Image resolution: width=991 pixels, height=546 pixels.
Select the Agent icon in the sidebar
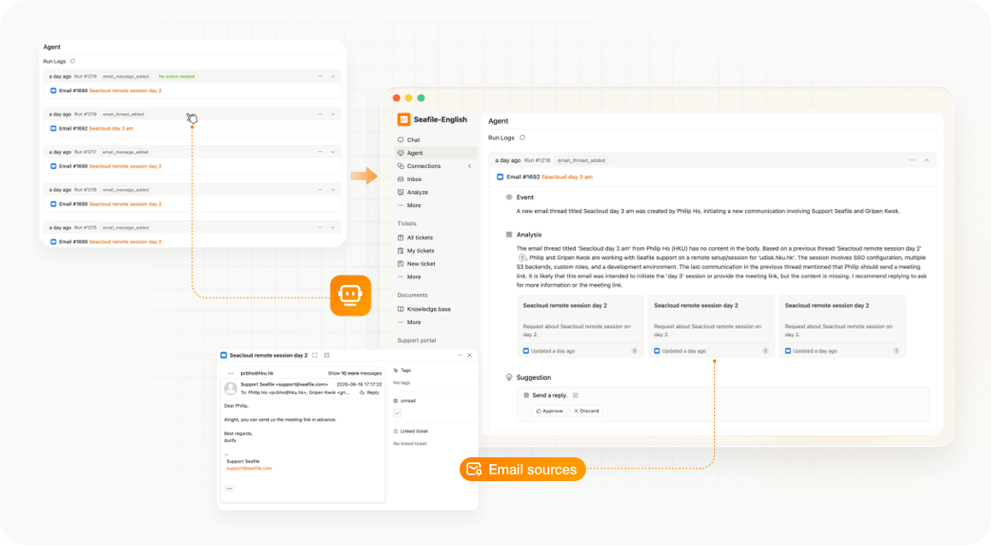(401, 153)
